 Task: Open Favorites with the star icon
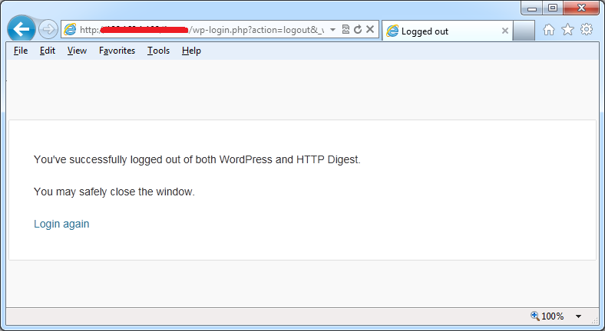point(567,30)
